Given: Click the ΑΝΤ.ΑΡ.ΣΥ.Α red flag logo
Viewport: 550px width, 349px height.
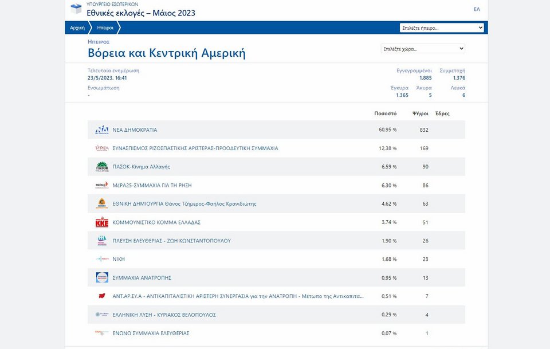Looking at the screenshot, I should click(101, 296).
